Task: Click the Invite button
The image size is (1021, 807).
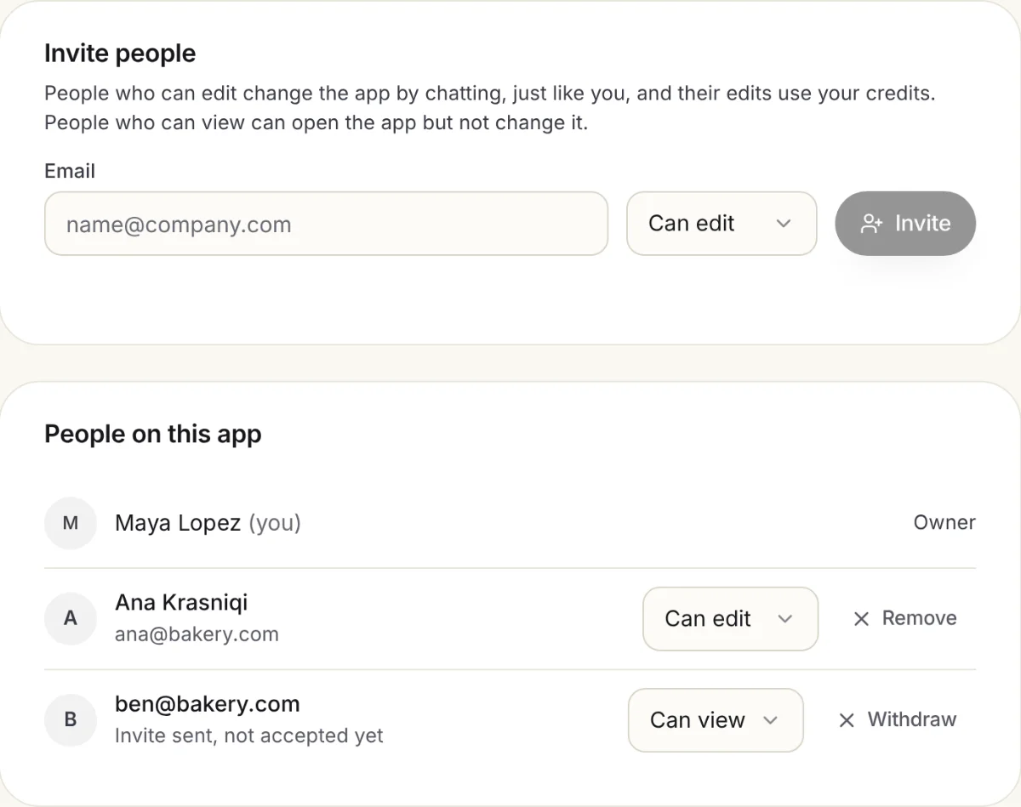Action: point(905,224)
